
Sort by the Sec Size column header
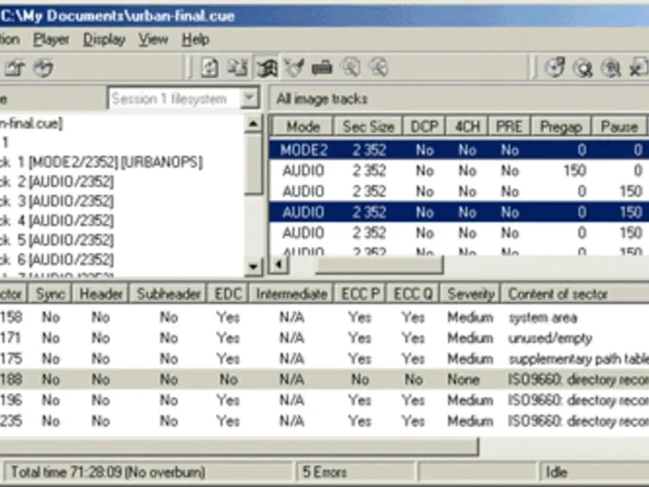(368, 127)
